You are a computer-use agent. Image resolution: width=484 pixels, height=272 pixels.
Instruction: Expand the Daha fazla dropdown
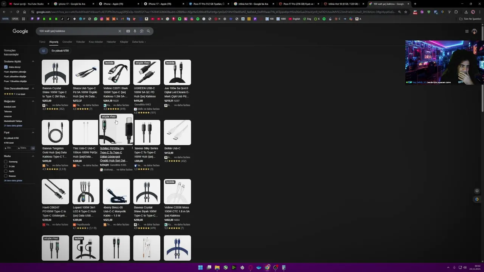pos(139,42)
